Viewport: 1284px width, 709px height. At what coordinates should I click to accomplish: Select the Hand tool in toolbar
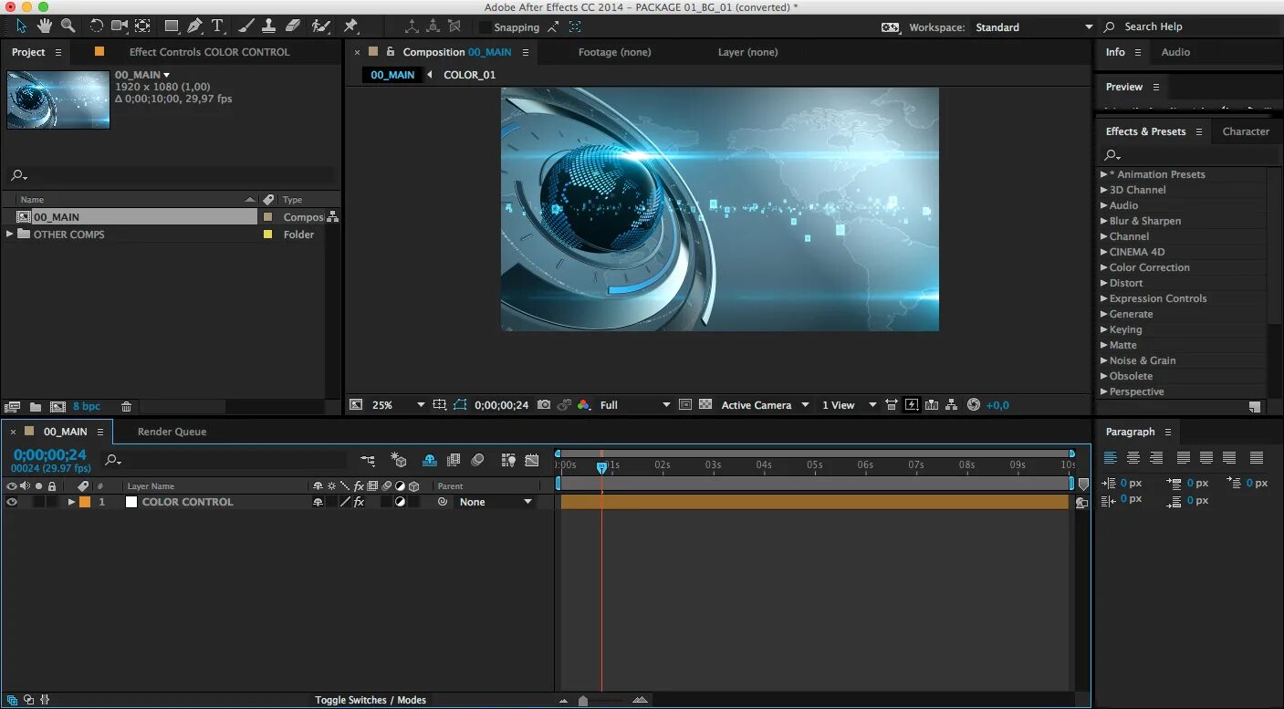click(44, 26)
